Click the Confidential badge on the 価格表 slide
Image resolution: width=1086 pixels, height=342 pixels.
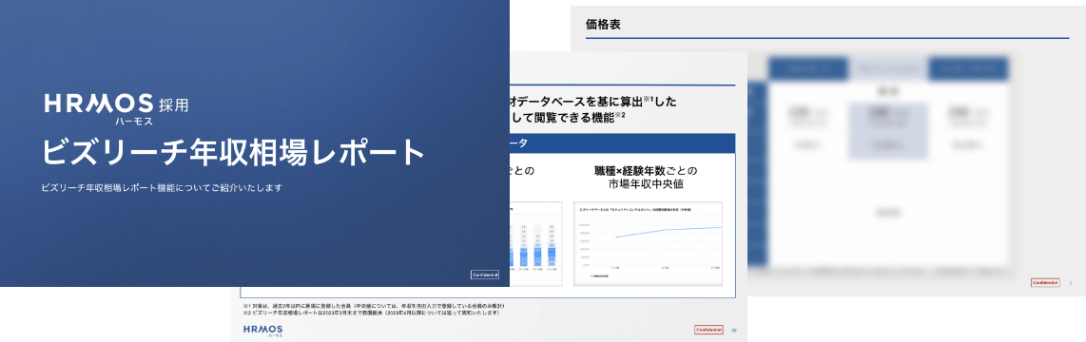tap(1045, 282)
